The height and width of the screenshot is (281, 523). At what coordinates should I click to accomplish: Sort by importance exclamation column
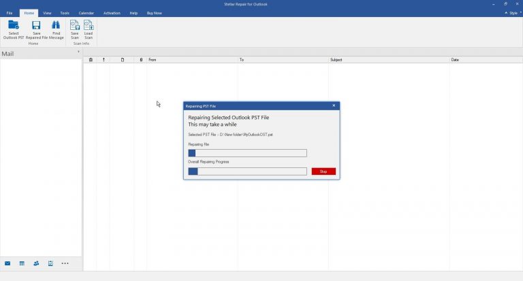(x=104, y=60)
